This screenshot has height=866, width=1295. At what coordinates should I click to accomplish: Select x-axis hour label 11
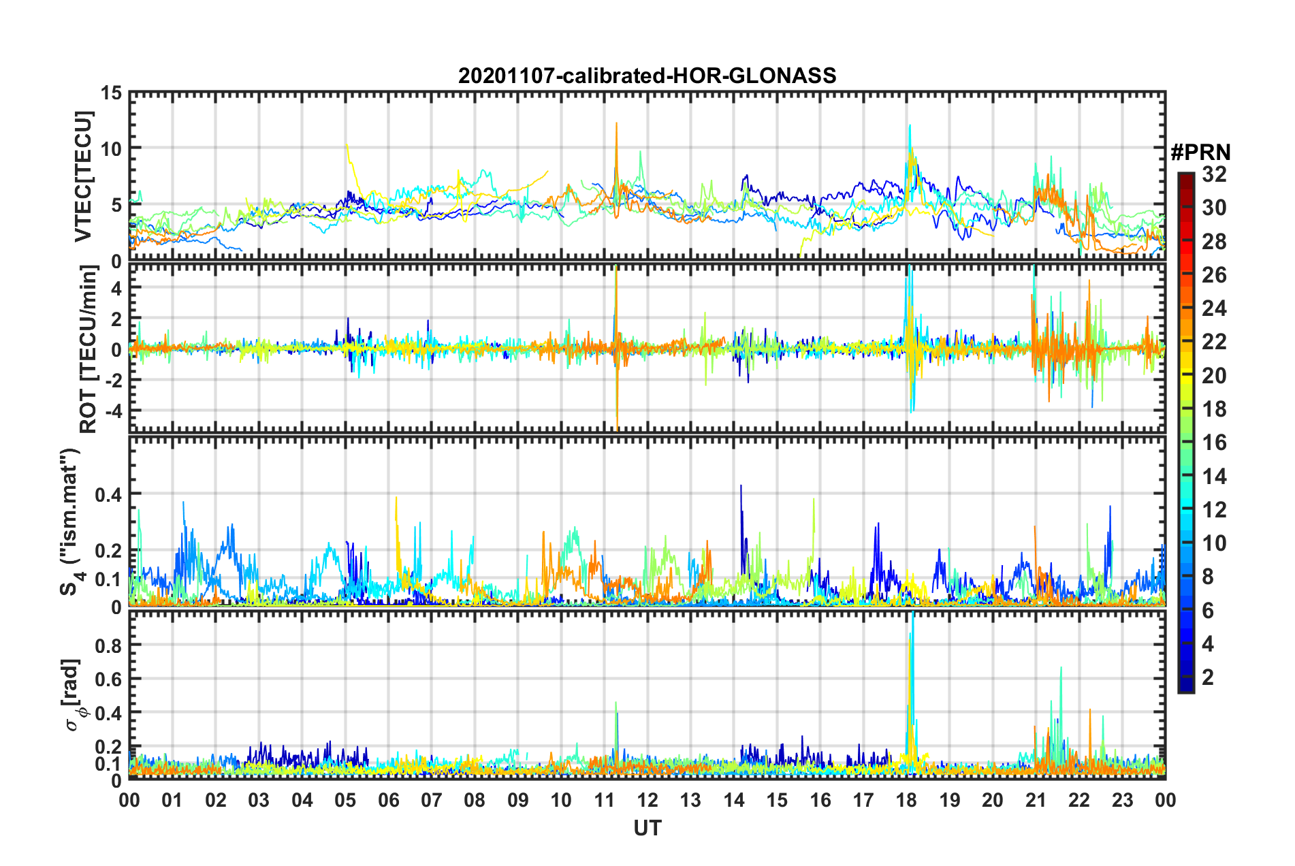(605, 800)
